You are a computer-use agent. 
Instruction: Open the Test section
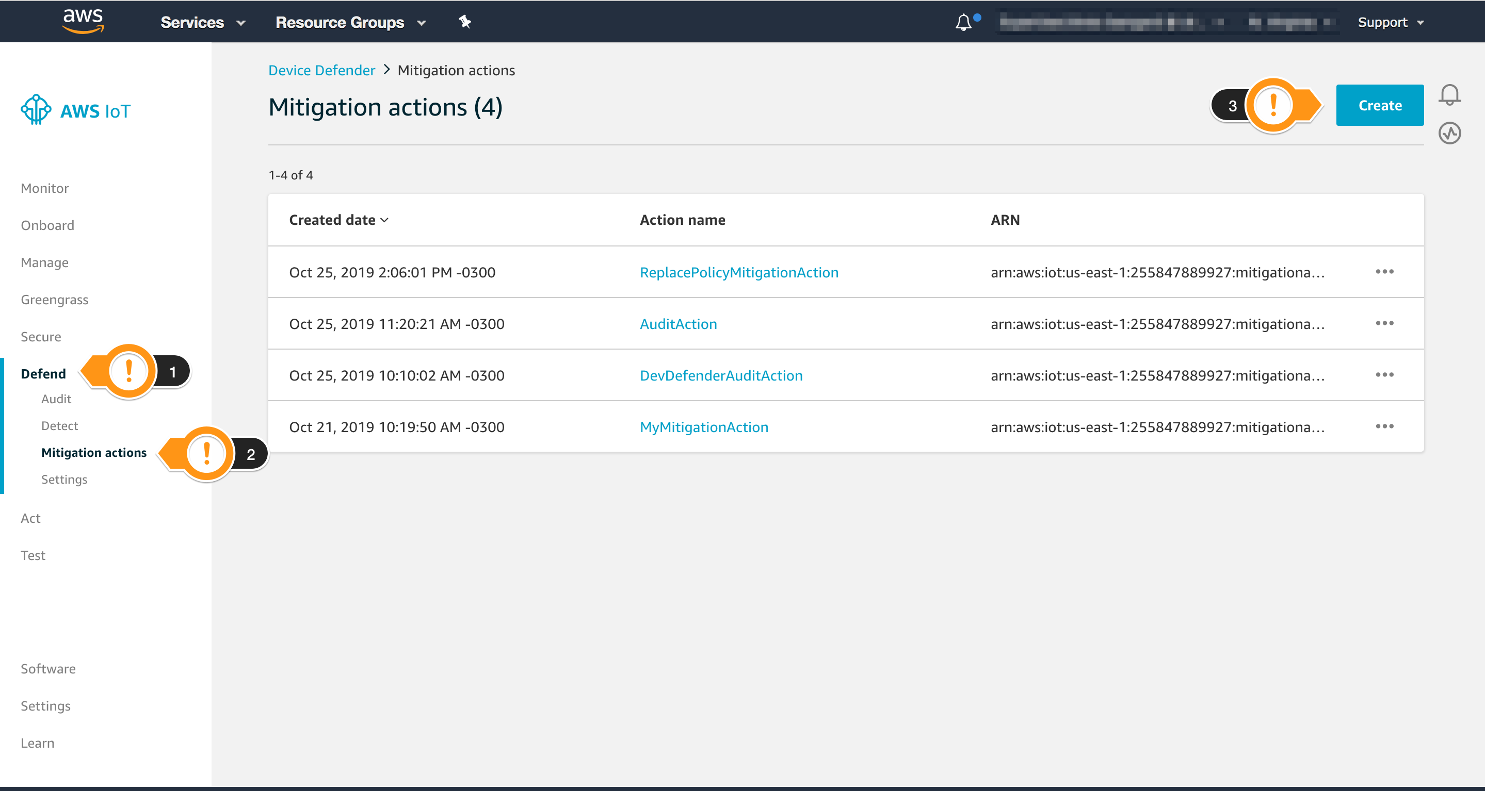pyautogui.click(x=33, y=555)
